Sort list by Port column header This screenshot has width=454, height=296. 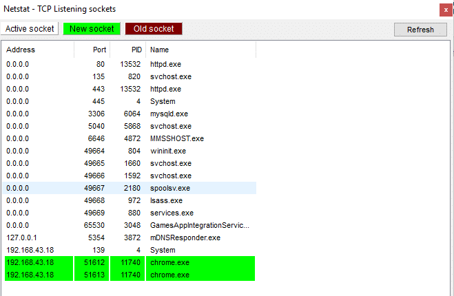point(100,50)
